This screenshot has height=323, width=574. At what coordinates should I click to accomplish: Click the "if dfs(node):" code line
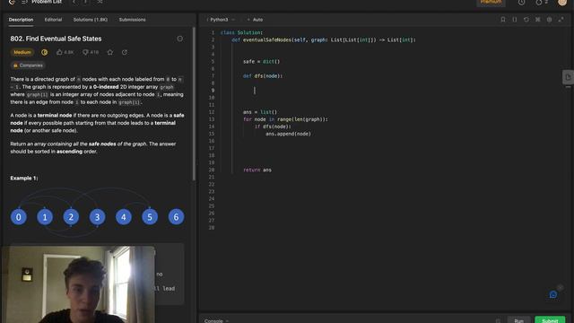[273, 127]
